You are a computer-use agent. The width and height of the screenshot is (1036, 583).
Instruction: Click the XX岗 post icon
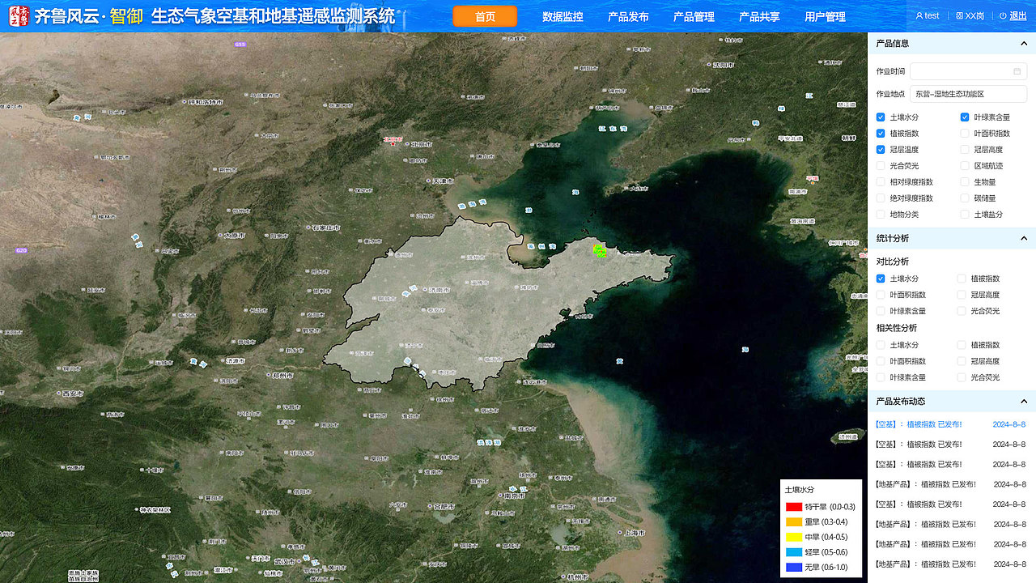[x=959, y=15]
